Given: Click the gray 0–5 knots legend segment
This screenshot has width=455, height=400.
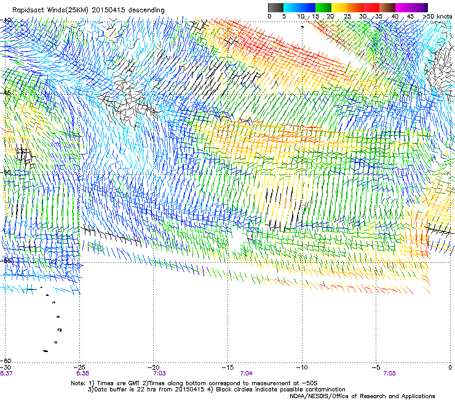Looking at the screenshot, I should [275, 7].
